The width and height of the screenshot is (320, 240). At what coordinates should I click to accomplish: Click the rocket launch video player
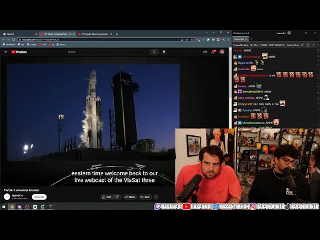(93, 112)
